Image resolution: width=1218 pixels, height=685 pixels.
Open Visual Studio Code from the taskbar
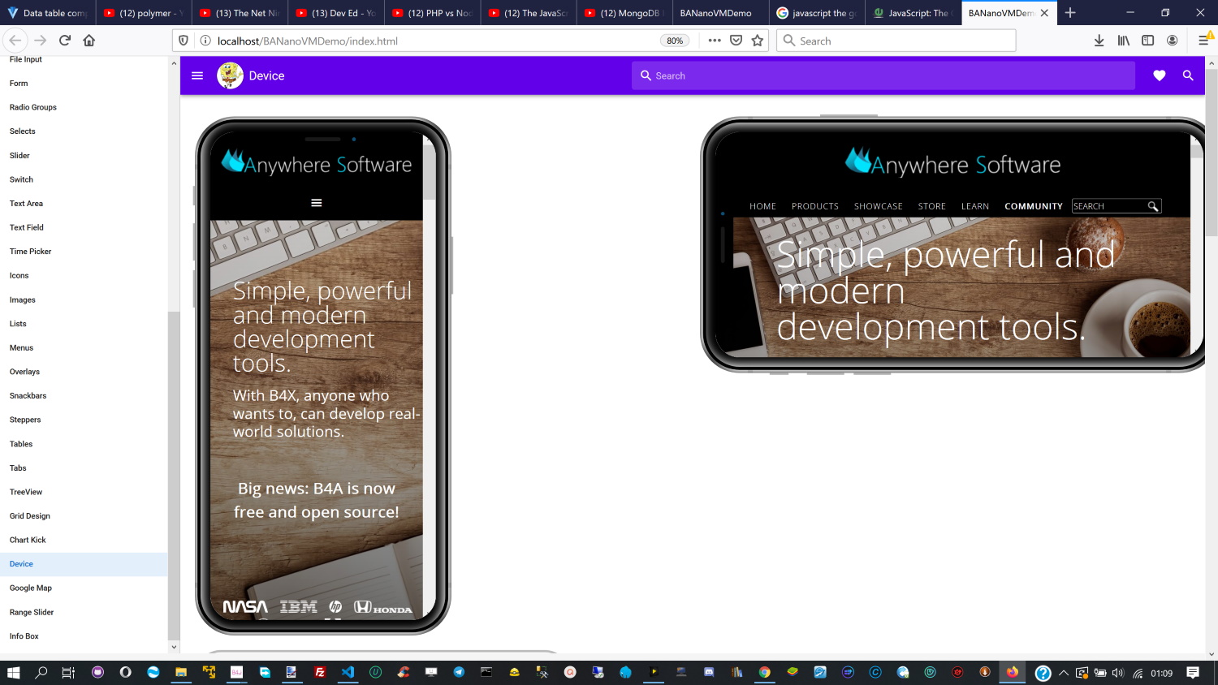348,672
